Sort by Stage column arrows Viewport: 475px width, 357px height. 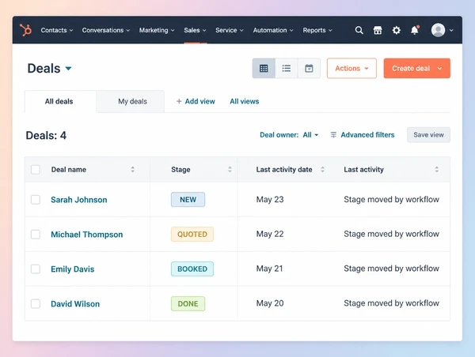(x=230, y=170)
